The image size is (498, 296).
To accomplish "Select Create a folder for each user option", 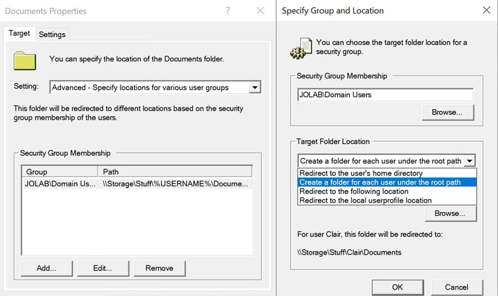I will (380, 182).
